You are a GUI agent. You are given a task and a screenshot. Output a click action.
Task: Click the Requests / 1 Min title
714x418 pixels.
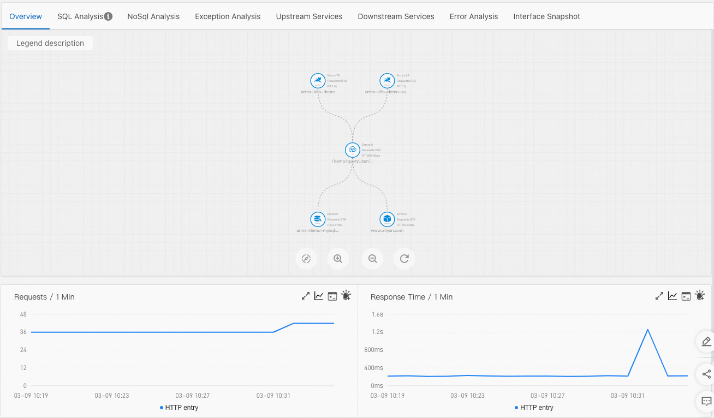tap(44, 297)
